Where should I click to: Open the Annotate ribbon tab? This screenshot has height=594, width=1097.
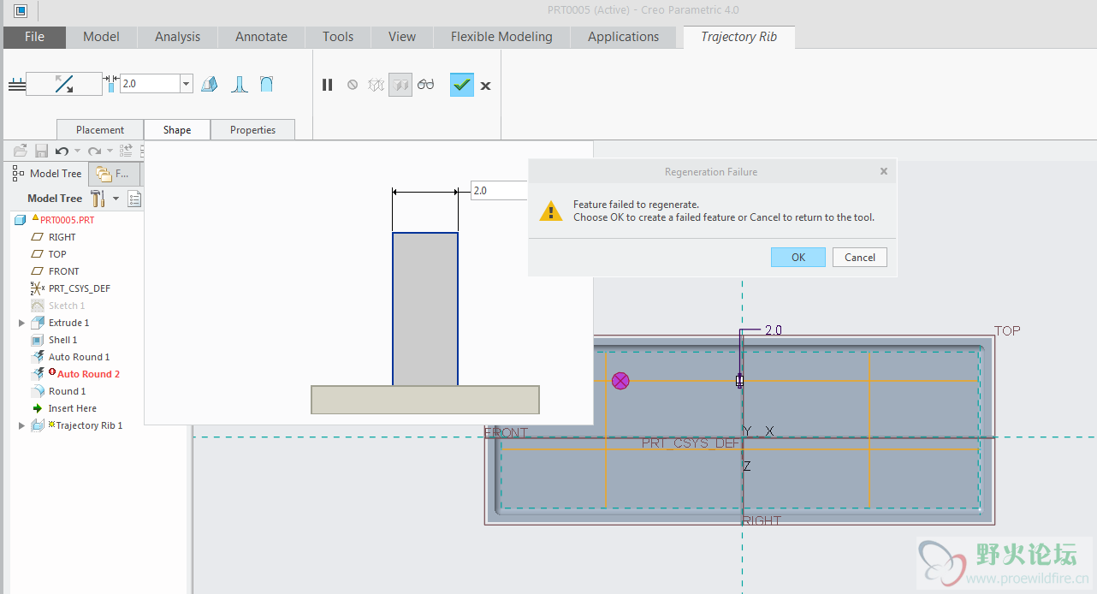tap(261, 37)
